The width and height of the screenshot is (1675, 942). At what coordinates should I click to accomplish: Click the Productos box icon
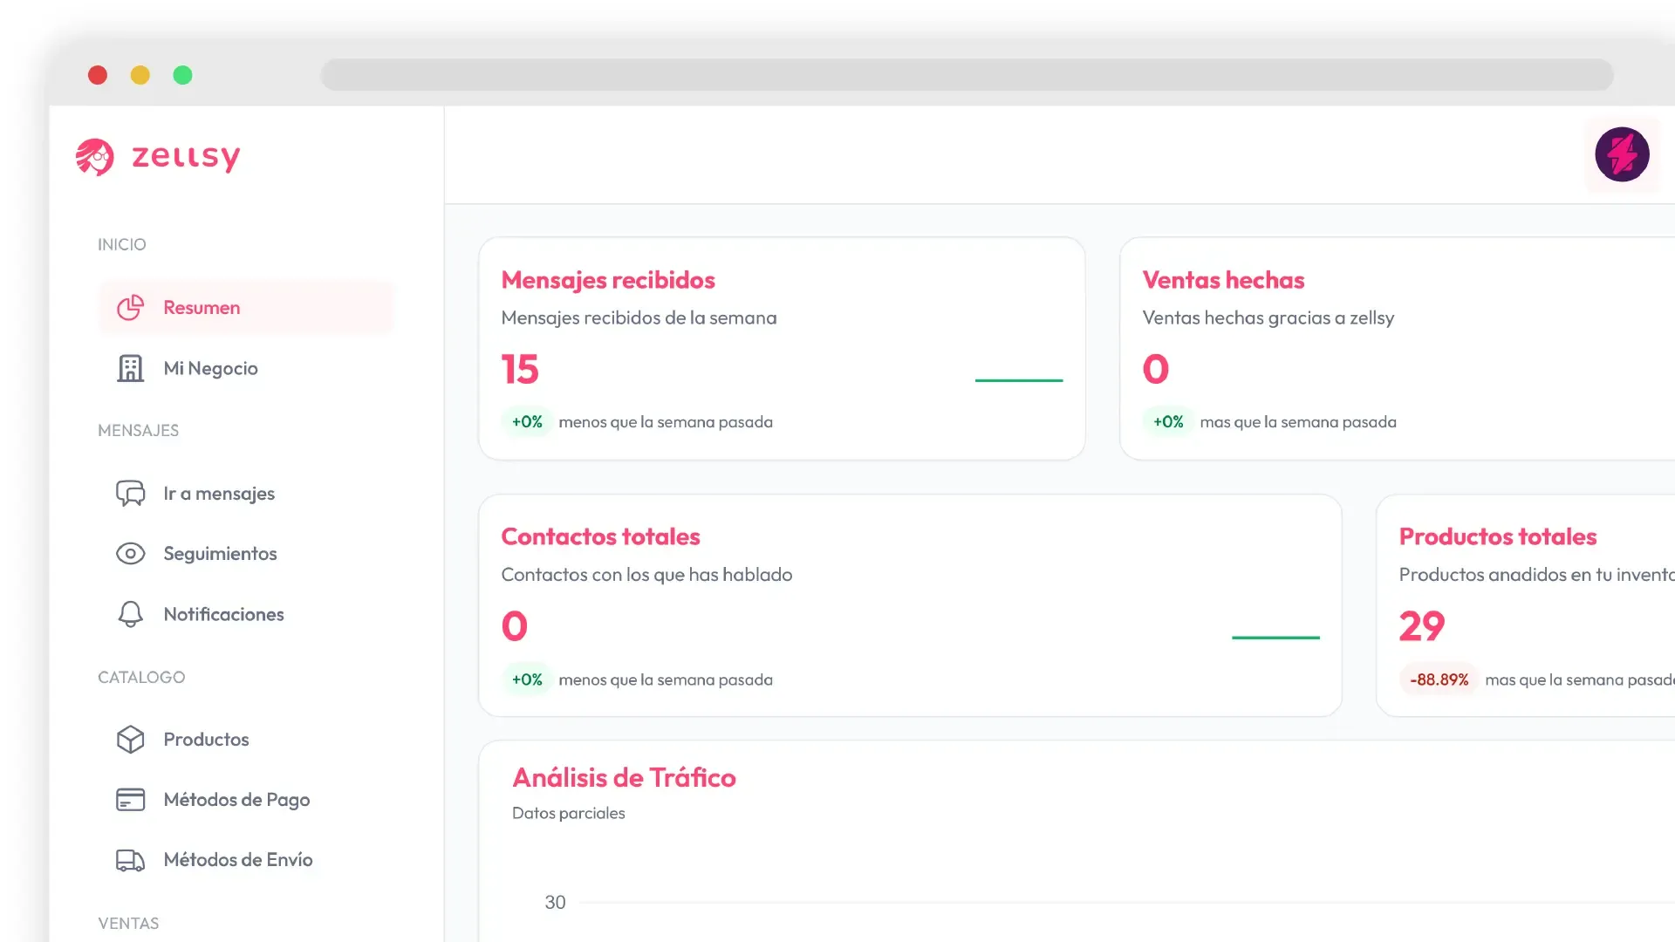pyautogui.click(x=130, y=739)
